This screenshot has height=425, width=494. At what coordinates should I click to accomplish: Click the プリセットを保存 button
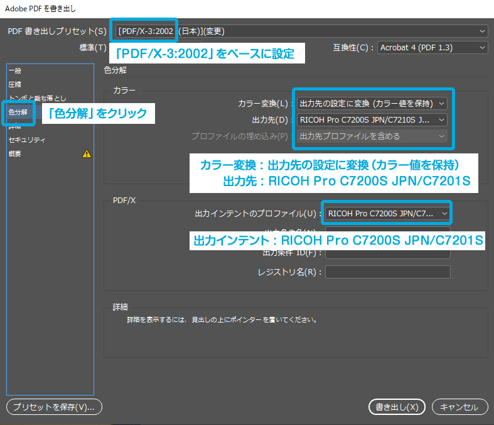(54, 407)
